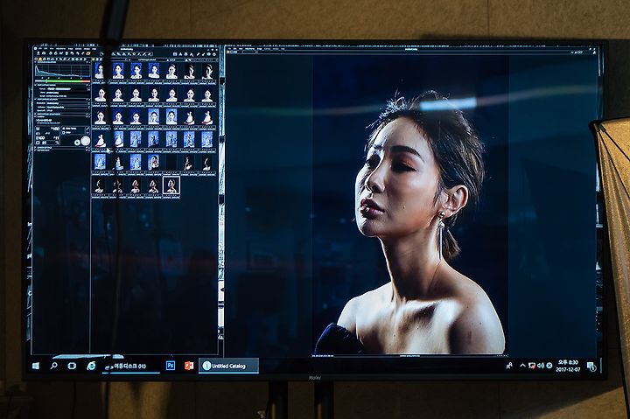Open Photoshop from the taskbar

click(x=171, y=366)
